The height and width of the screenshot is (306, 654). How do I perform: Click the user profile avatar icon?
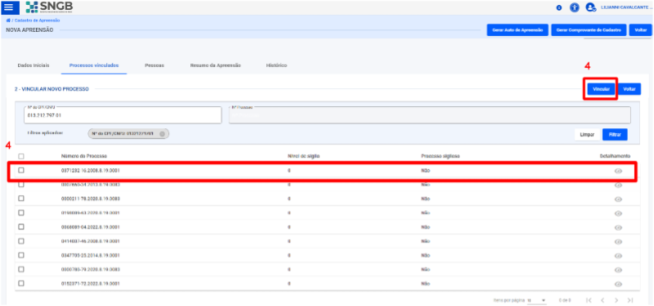(x=590, y=7)
